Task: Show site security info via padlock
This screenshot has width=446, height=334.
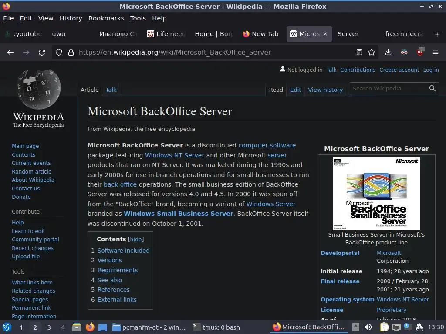Action: 71,52
